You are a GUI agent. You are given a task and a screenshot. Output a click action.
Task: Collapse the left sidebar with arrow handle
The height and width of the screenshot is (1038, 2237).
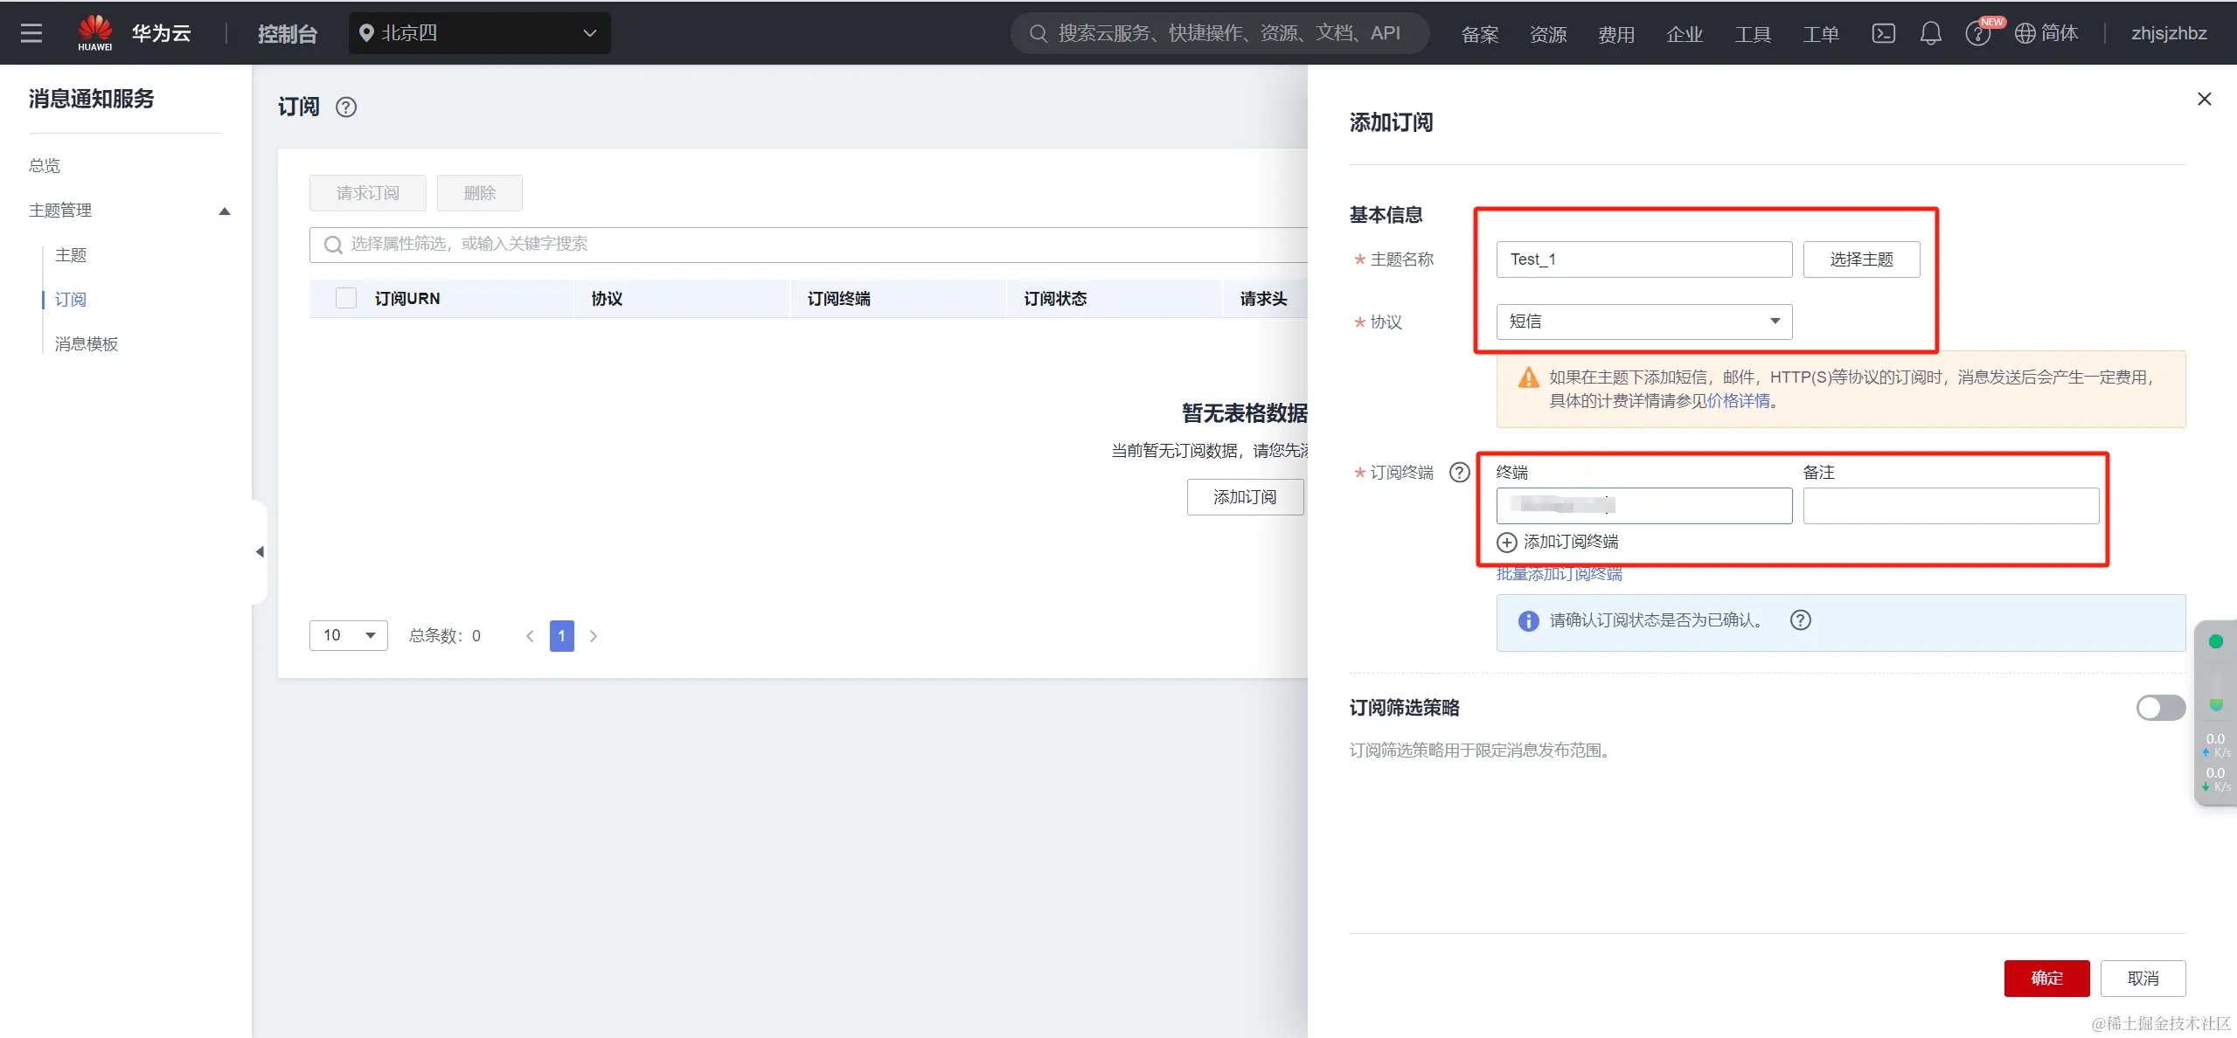(260, 552)
